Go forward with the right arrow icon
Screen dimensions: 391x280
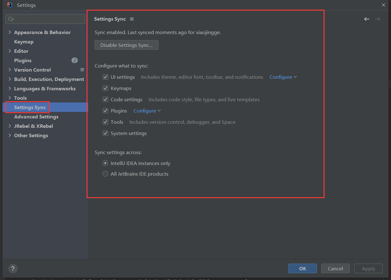click(378, 19)
